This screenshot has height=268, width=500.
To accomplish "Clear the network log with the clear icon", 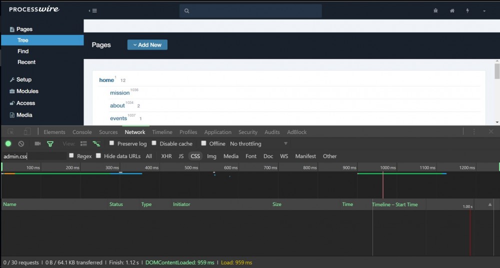I will [x=21, y=144].
